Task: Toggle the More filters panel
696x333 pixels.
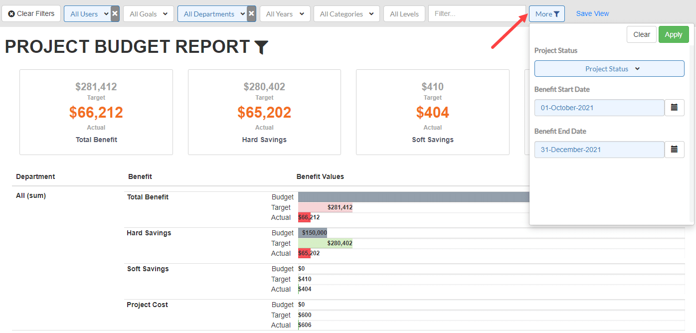Action: tap(546, 14)
